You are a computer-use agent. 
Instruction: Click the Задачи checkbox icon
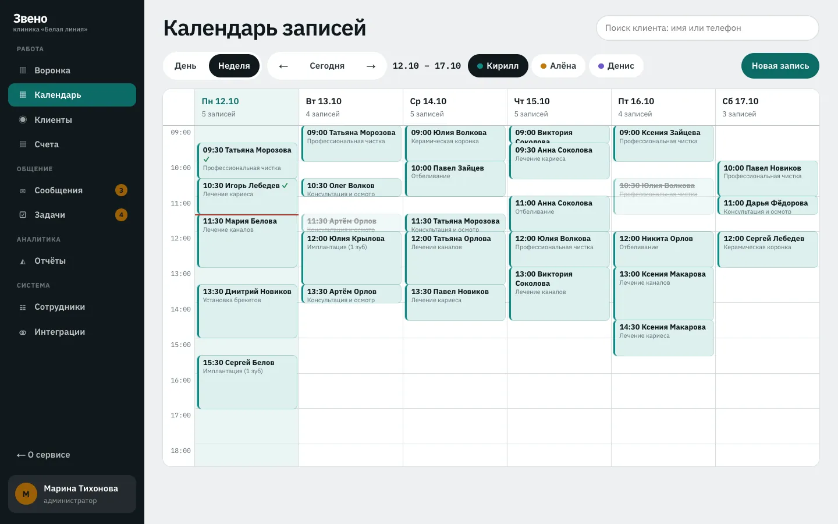point(23,215)
